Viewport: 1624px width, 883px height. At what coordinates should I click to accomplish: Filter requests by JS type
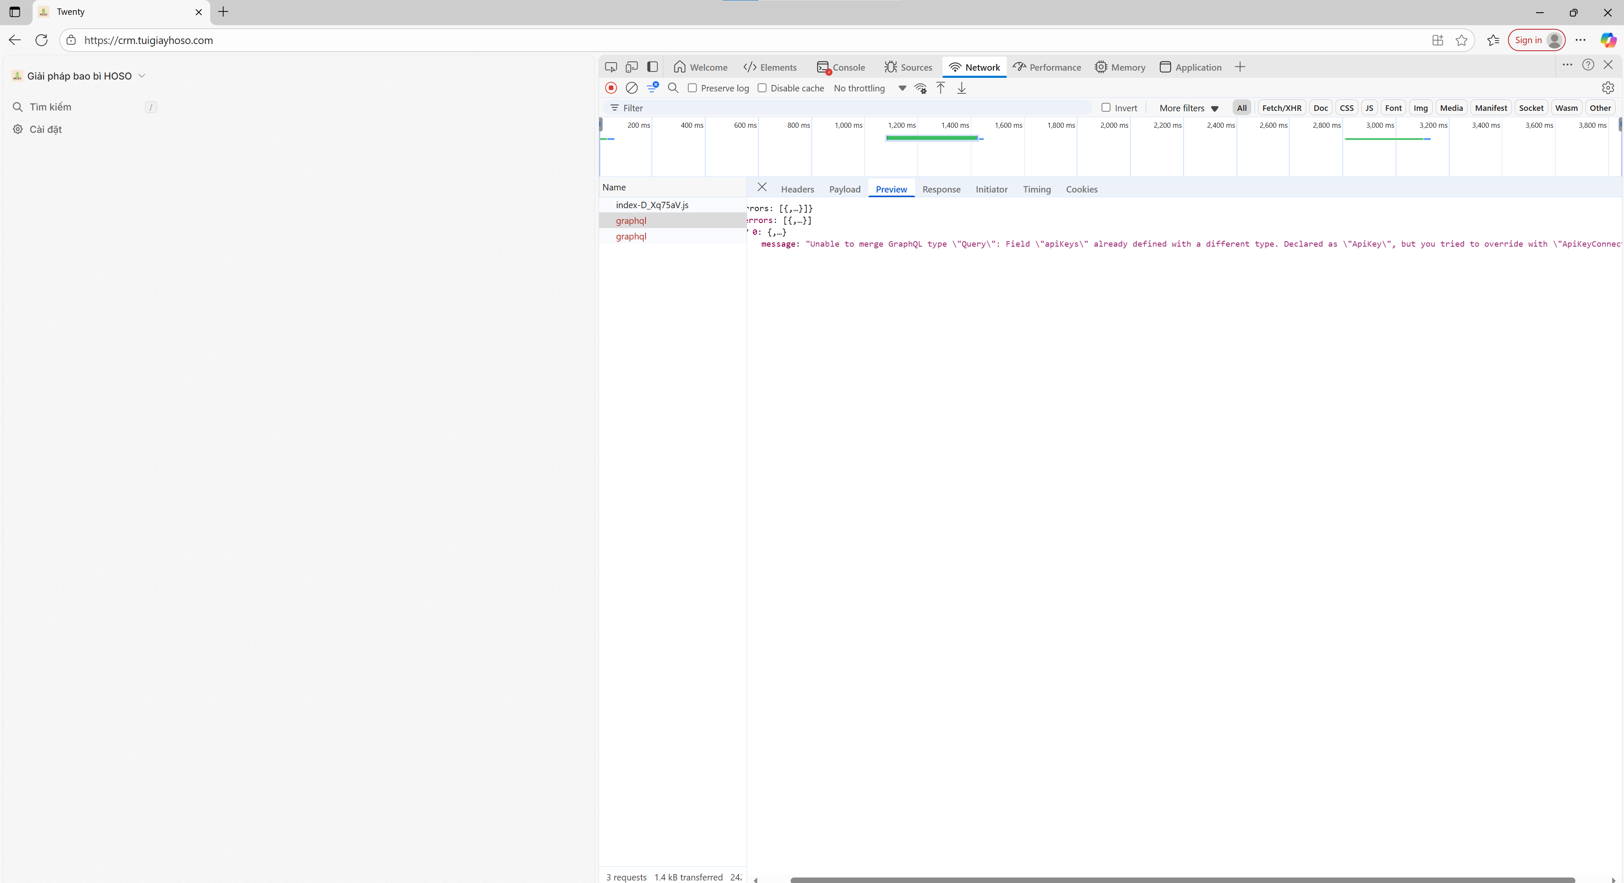pos(1369,108)
